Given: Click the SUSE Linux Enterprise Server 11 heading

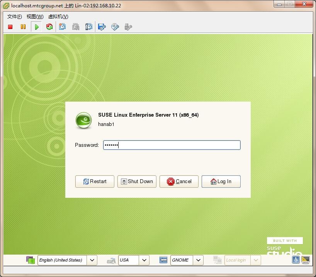Looking at the screenshot, I should pos(148,115).
